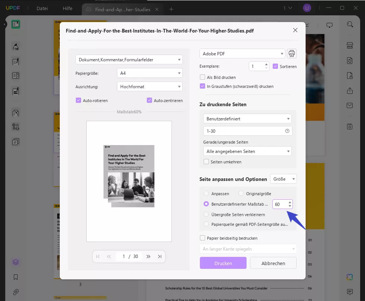Screen dimensions: 365x301
Task: Disable In Graustufen drucken option
Action: click(x=202, y=86)
